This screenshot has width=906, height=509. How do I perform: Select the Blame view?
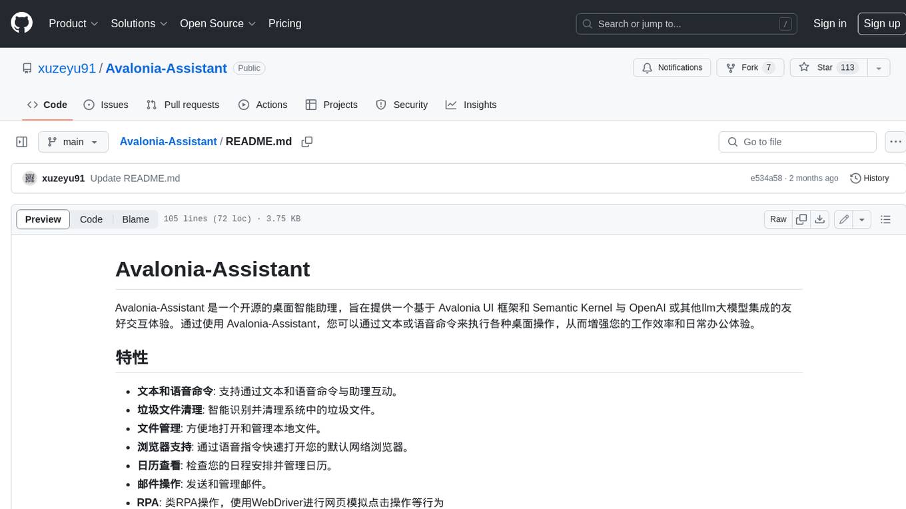135,219
